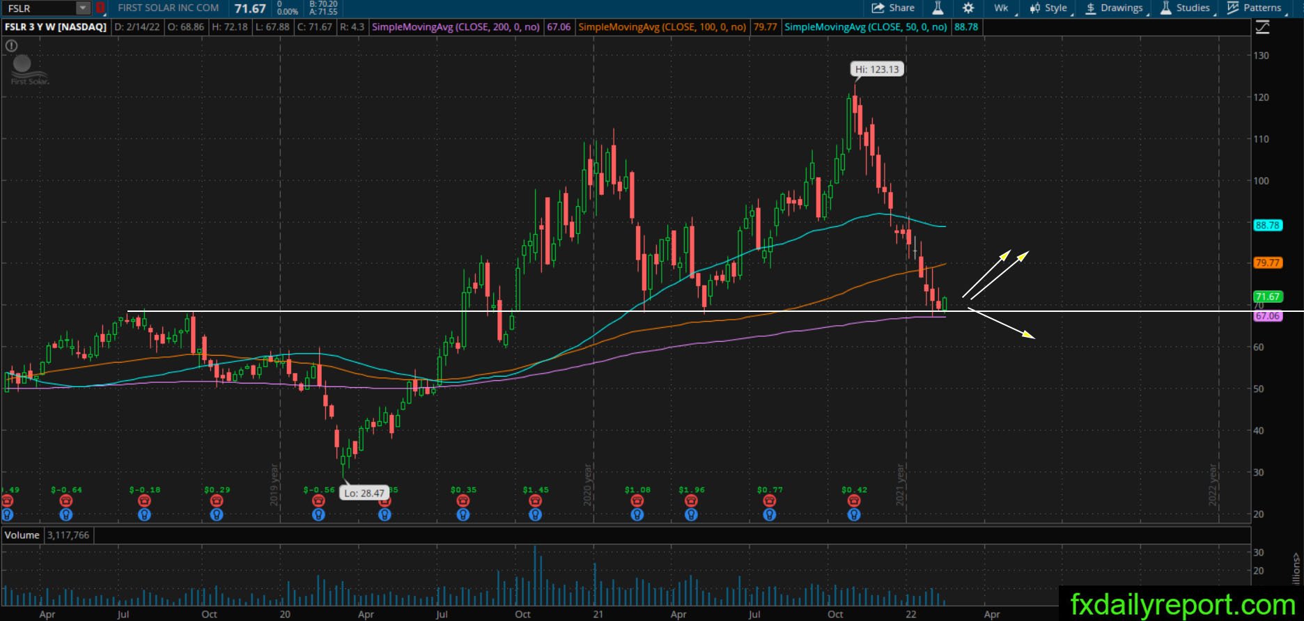Viewport: 1304px width, 621px height.
Task: Click the Lo: 28.47 price bubble
Action: tap(364, 493)
